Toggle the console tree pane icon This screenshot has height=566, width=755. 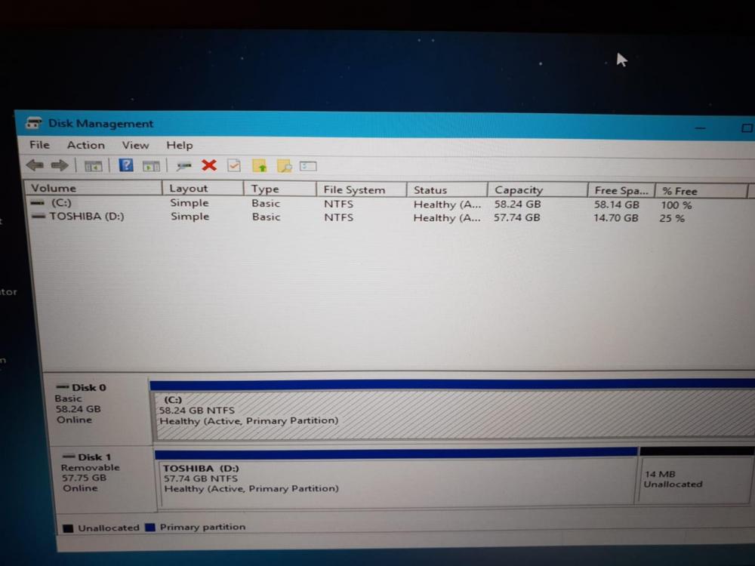(x=93, y=166)
